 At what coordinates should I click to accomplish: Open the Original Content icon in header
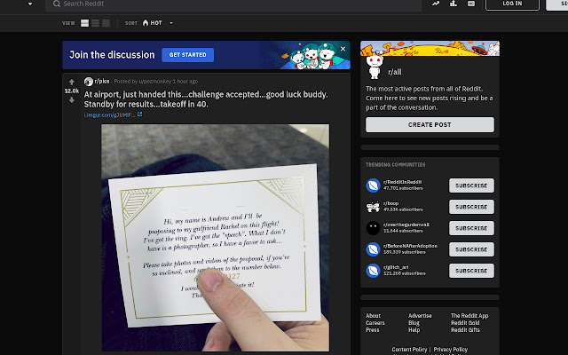[x=471, y=4]
